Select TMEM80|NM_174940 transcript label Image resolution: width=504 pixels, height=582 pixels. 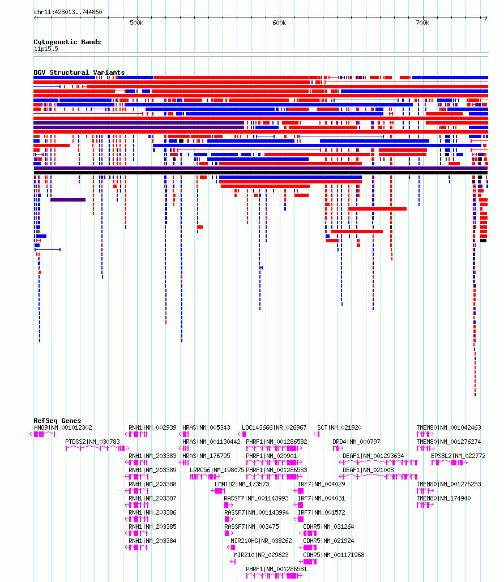pos(443,498)
